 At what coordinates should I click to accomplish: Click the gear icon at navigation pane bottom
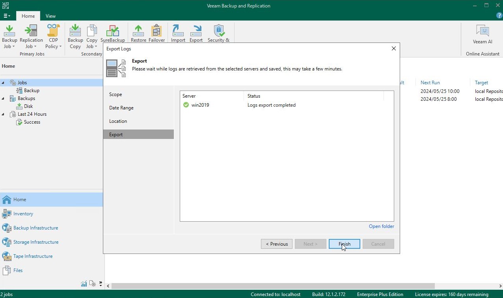[93, 283]
